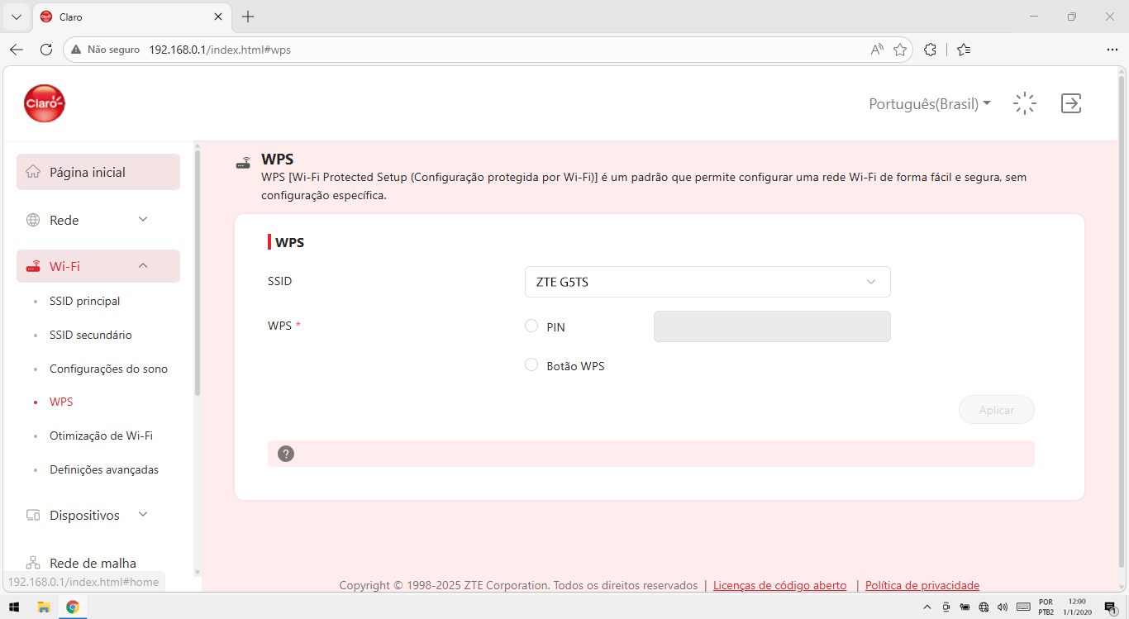
Task: Open Chrome from the Windows taskbar
Action: [x=73, y=607]
